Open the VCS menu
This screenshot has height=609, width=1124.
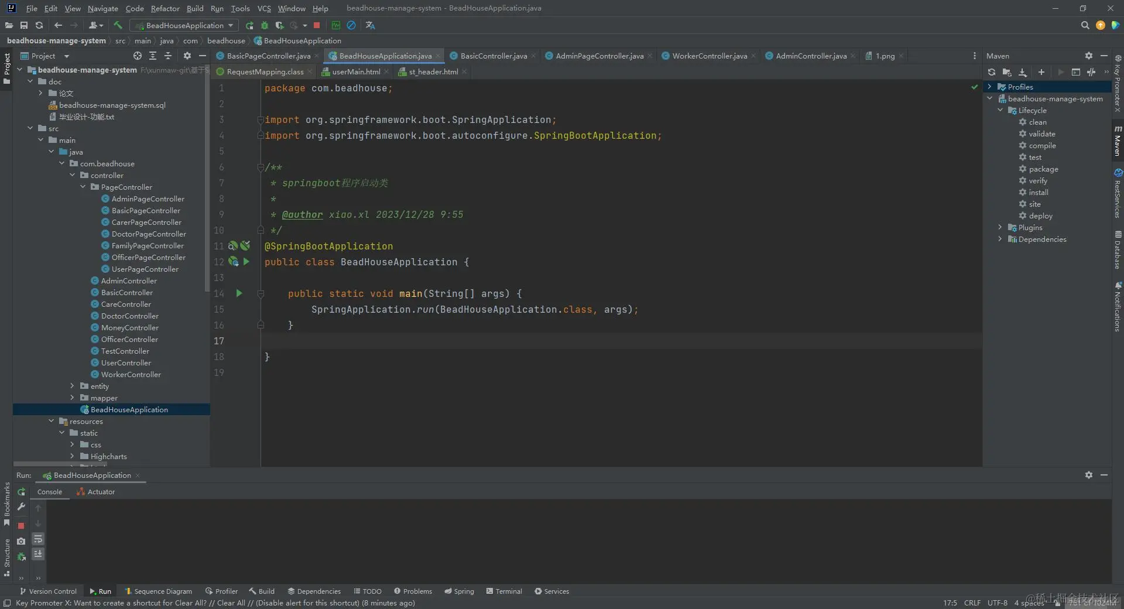pos(264,8)
